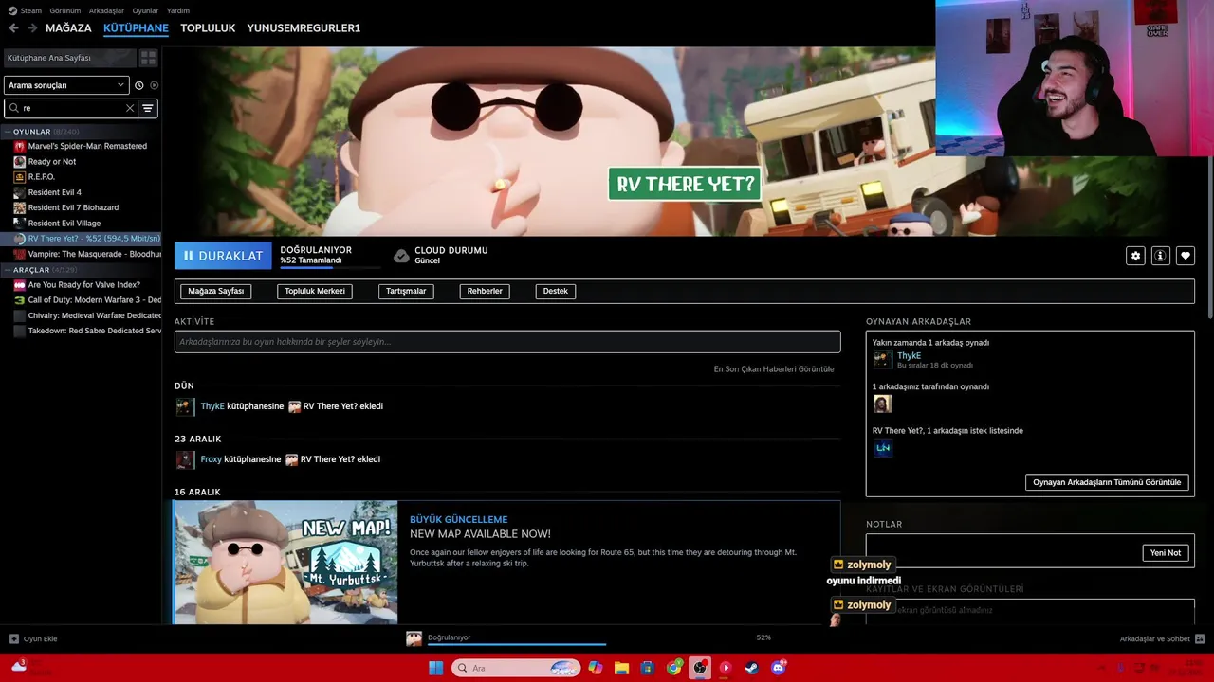Click Oynayan Arkadaşların Tümünü Görüntüle
The image size is (1214, 682).
pos(1107,482)
